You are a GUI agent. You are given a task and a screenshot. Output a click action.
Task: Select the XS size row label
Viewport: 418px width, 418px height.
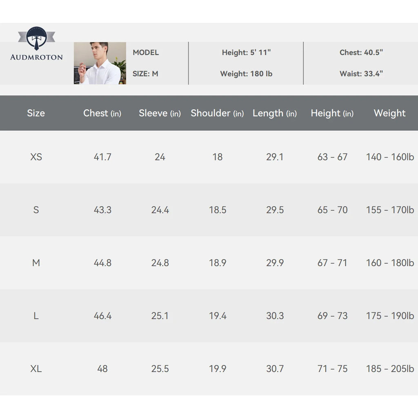click(36, 157)
